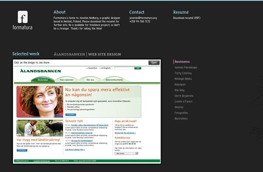Click the Nytt bostadslån lanserat headline
The height and width of the screenshot is (172, 263).
point(82,133)
